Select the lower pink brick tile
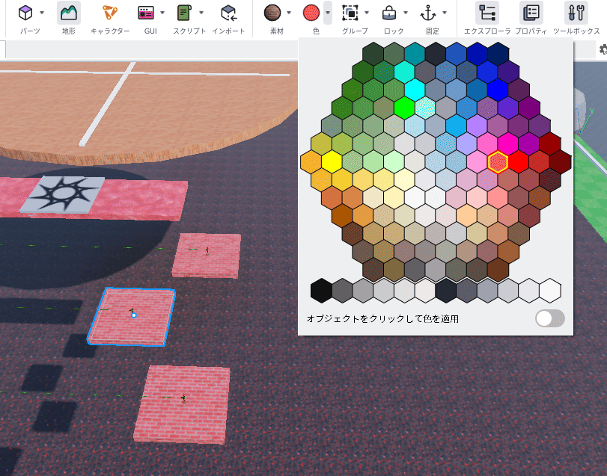The image size is (607, 476). coord(182,404)
